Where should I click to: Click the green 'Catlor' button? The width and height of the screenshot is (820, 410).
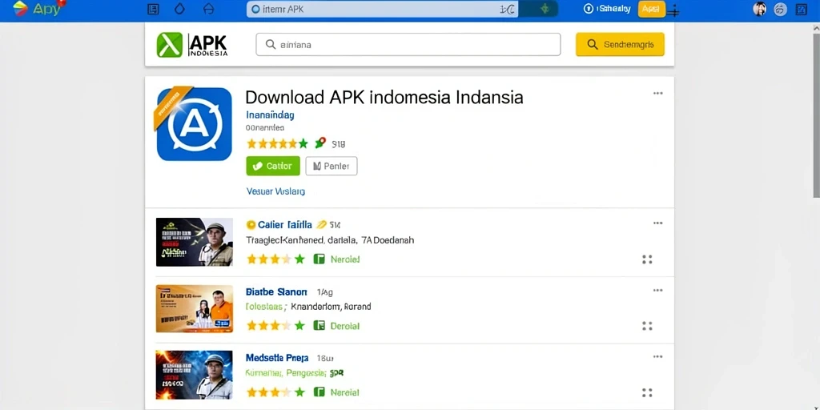pyautogui.click(x=273, y=166)
